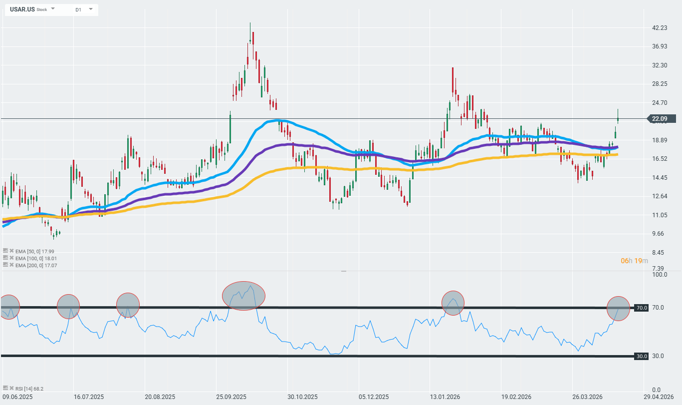Click the 25.09.2025 date on time axis
Viewport: 682px width, 405px height.
231,397
